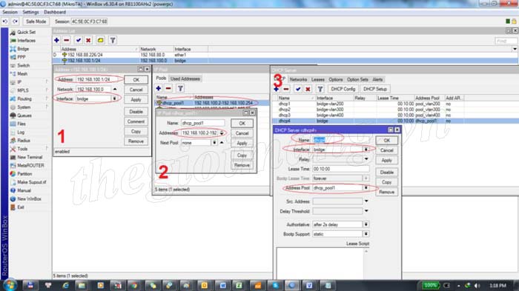Open Authoritative dropdown
This screenshot has width=519, height=291.
(x=366, y=224)
